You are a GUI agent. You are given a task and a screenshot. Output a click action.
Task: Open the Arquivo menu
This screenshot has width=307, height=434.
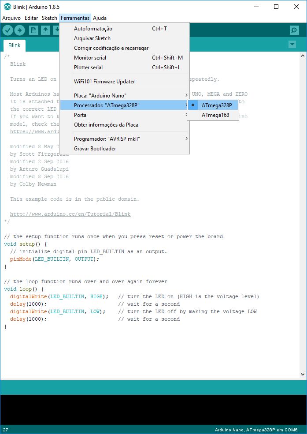pos(11,18)
